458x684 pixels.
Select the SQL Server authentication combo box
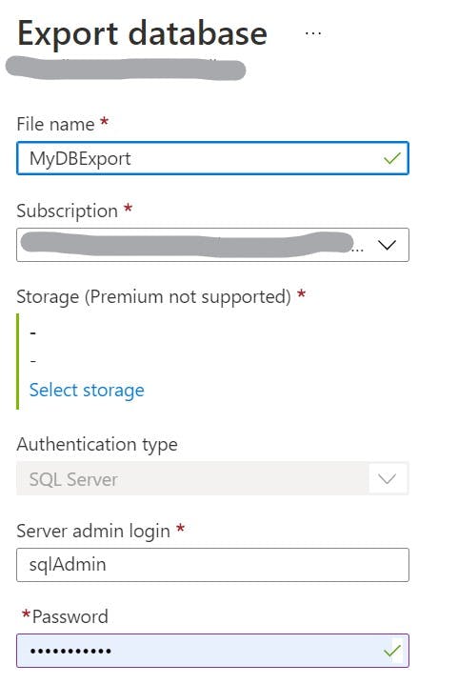click(212, 479)
